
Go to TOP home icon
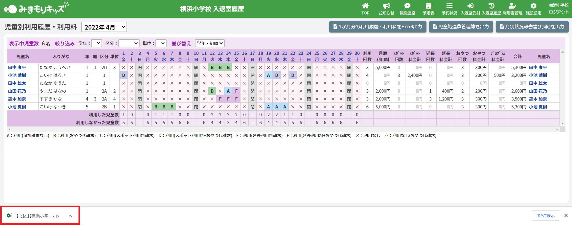tap(365, 6)
